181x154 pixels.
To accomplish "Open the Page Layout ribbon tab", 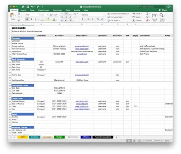I will point(44,10).
